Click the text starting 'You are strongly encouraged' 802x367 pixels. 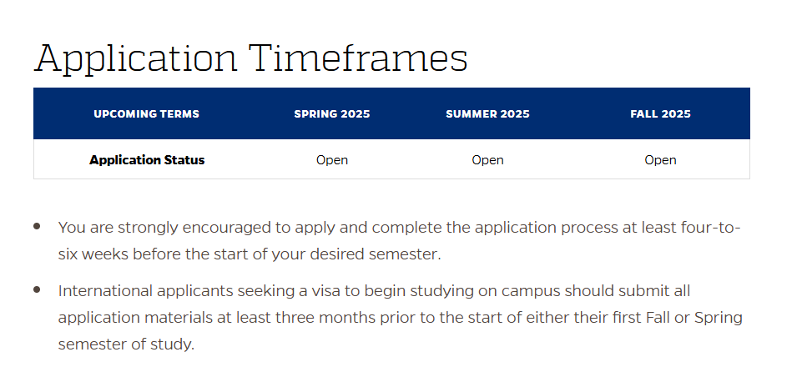pos(399,241)
